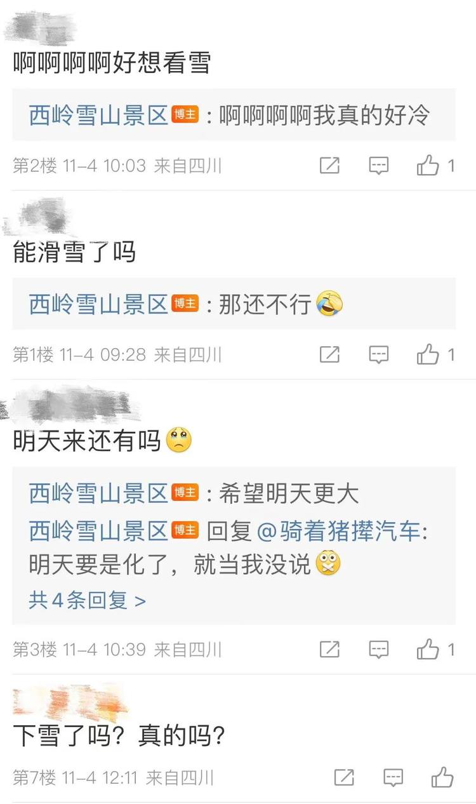This screenshot has width=476, height=804.
Task: Open 西岭雪山景区 profile in 那还不行 reply
Action: (x=98, y=304)
